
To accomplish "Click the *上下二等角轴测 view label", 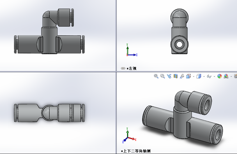I will pyautogui.click(x=136, y=151).
